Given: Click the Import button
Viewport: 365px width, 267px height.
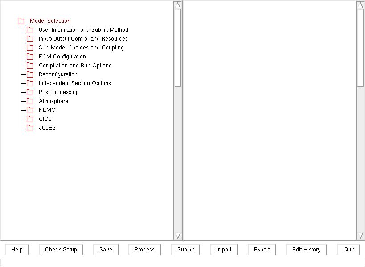Looking at the screenshot, I should pos(224,250).
